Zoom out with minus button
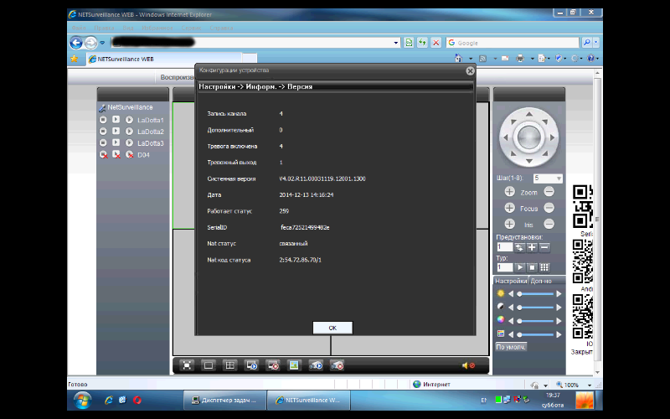Viewport: 670px width, 419px height. 549,192
